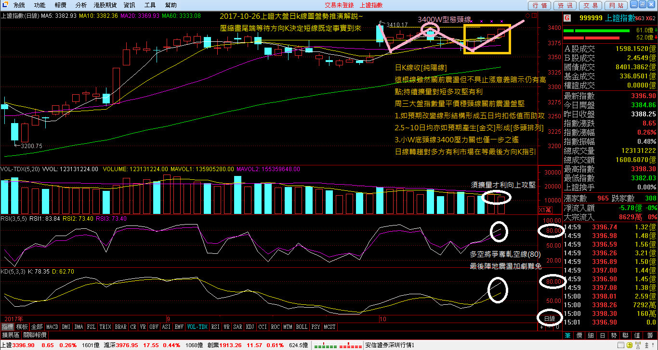Switch to the RSI indicator tab

click(215, 327)
